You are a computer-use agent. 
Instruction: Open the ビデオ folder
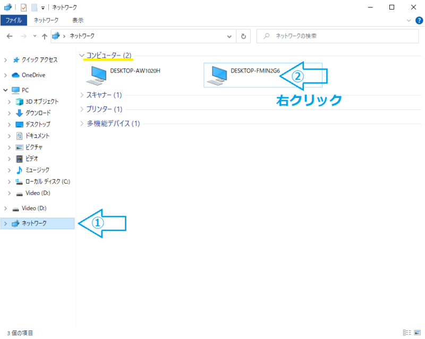click(x=32, y=159)
